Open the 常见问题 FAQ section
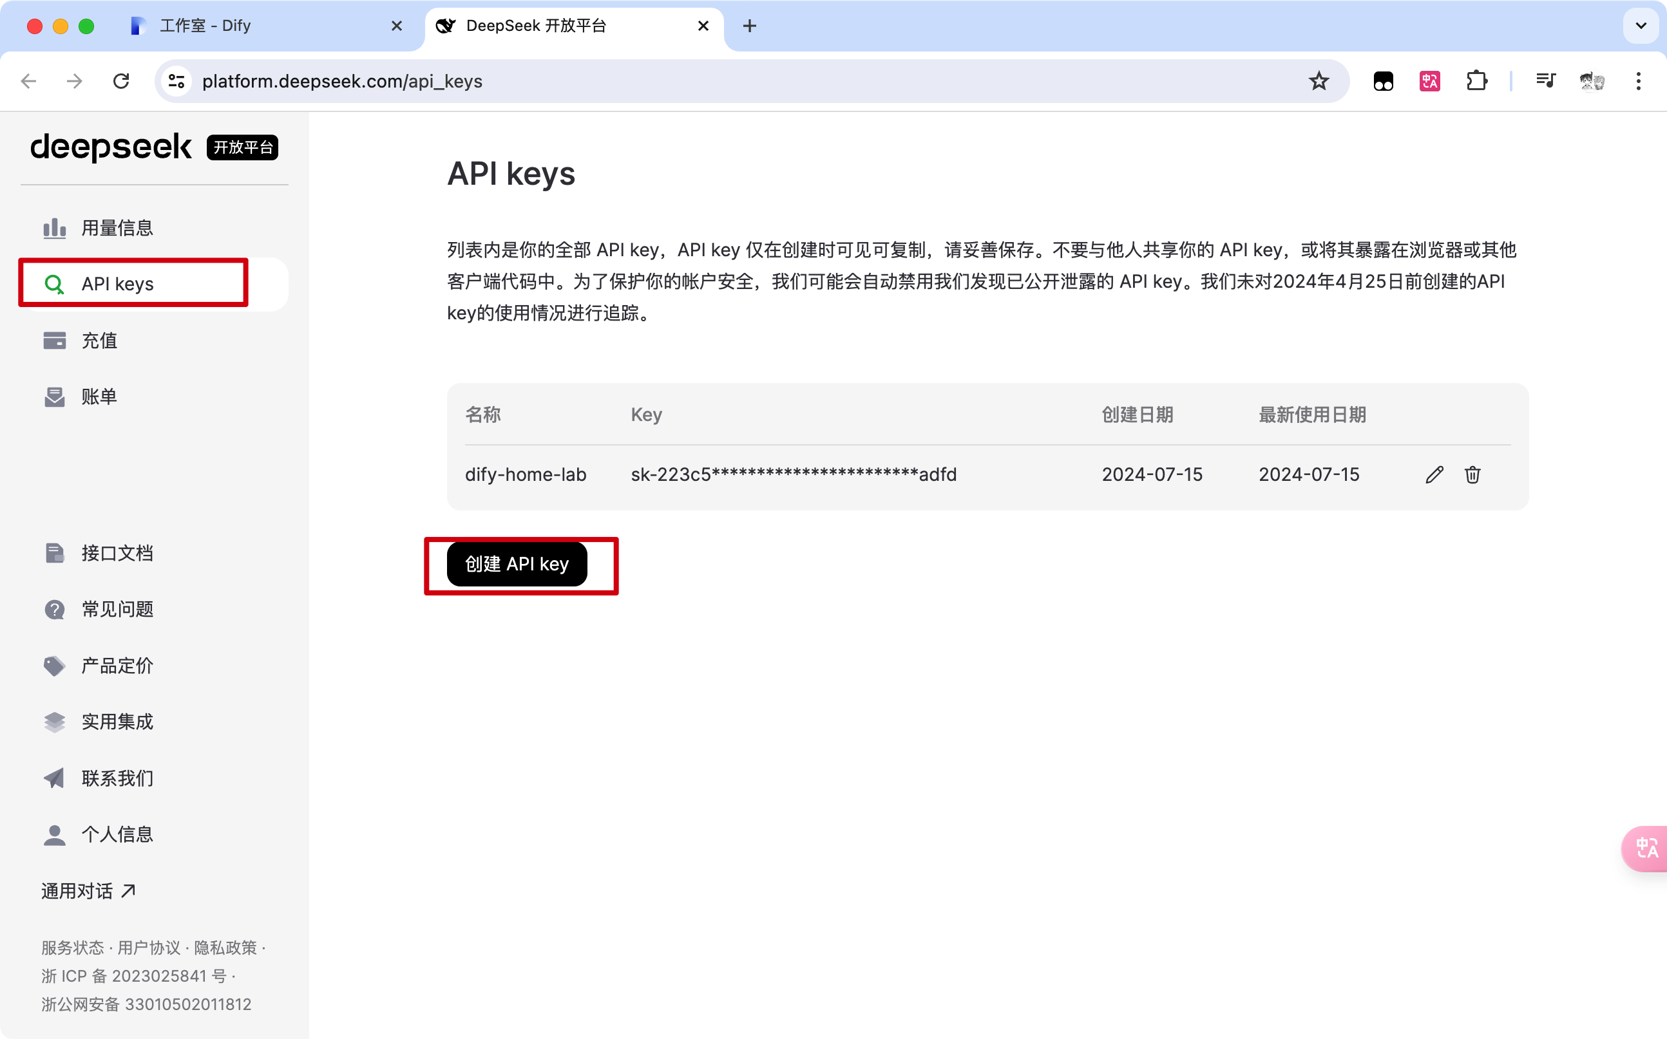The height and width of the screenshot is (1039, 1667). click(x=117, y=609)
